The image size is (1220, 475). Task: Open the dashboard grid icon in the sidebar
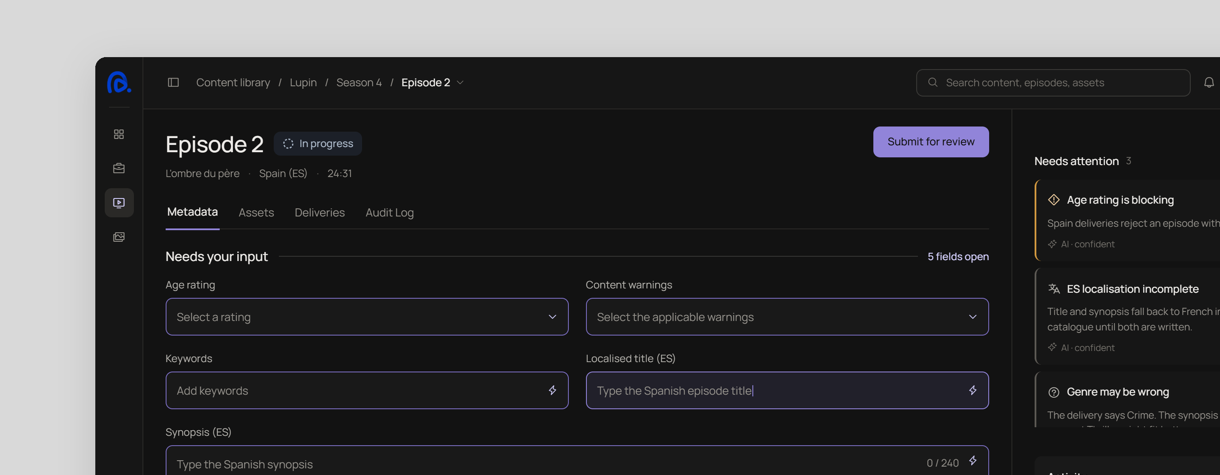(x=119, y=134)
